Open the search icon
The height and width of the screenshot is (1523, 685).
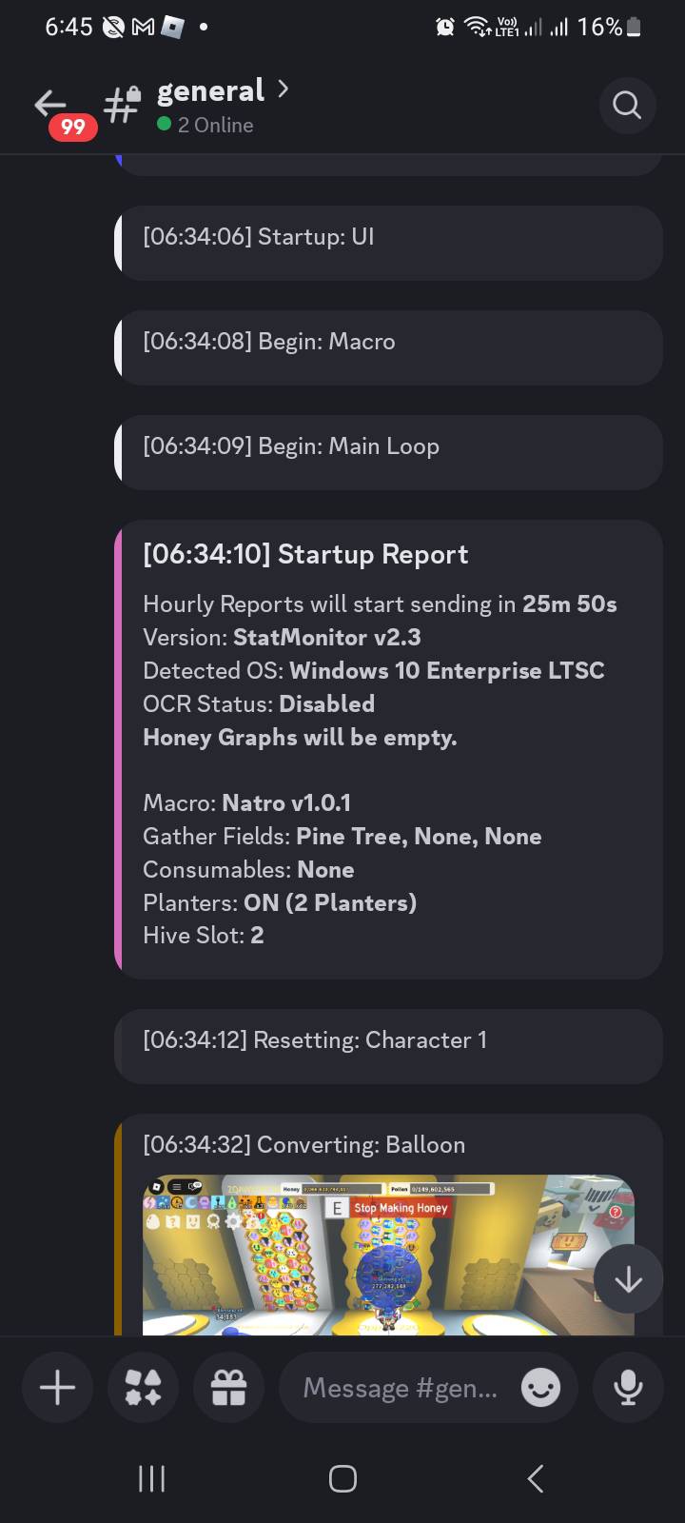pos(627,105)
